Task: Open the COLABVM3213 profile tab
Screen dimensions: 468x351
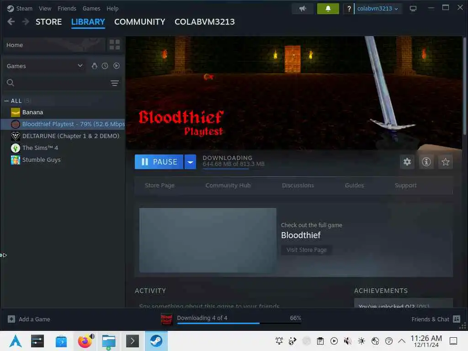Action: 205,22
